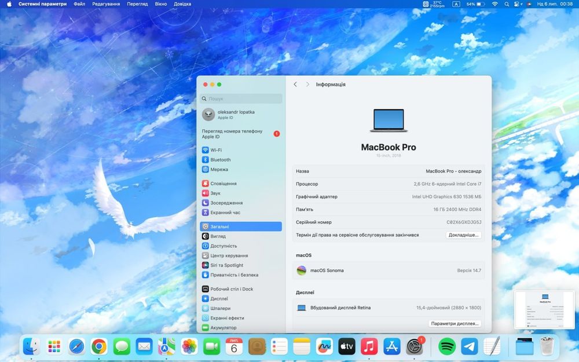Click the screenshot preview thumbnail
The height and width of the screenshot is (362, 579).
coord(545,309)
